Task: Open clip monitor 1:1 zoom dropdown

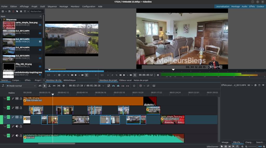Action: [x=51, y=75]
